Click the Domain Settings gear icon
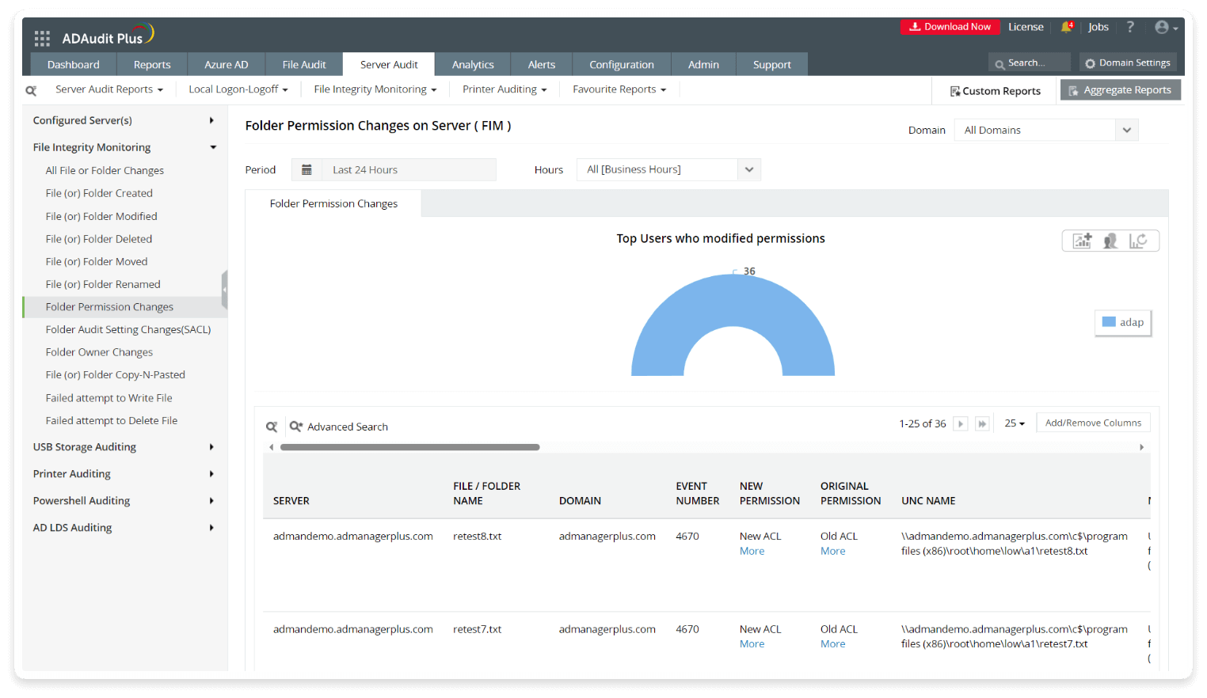The width and height of the screenshot is (1207, 698). click(1091, 63)
